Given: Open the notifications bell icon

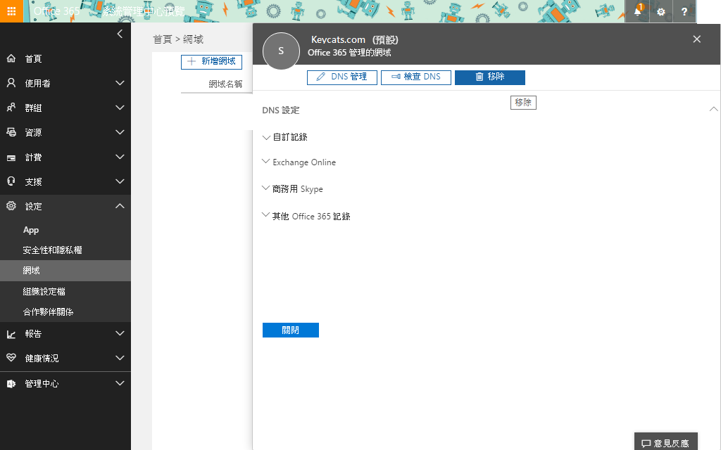Looking at the screenshot, I should coord(637,11).
